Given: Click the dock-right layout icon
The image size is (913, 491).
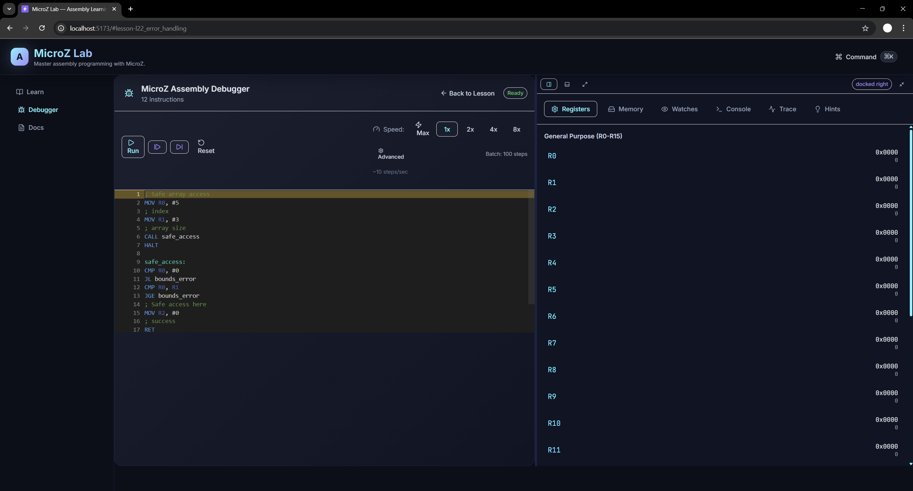Looking at the screenshot, I should (x=549, y=85).
